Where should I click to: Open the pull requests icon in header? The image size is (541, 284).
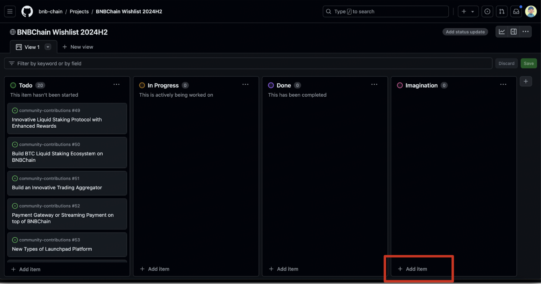coord(502,11)
